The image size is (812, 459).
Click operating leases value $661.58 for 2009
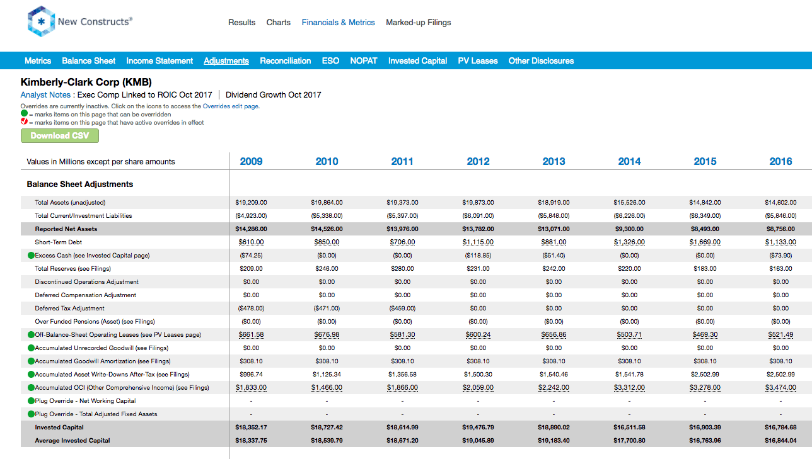coord(252,335)
